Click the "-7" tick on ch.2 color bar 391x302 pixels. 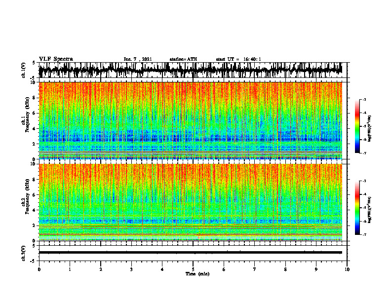[x=364, y=235]
